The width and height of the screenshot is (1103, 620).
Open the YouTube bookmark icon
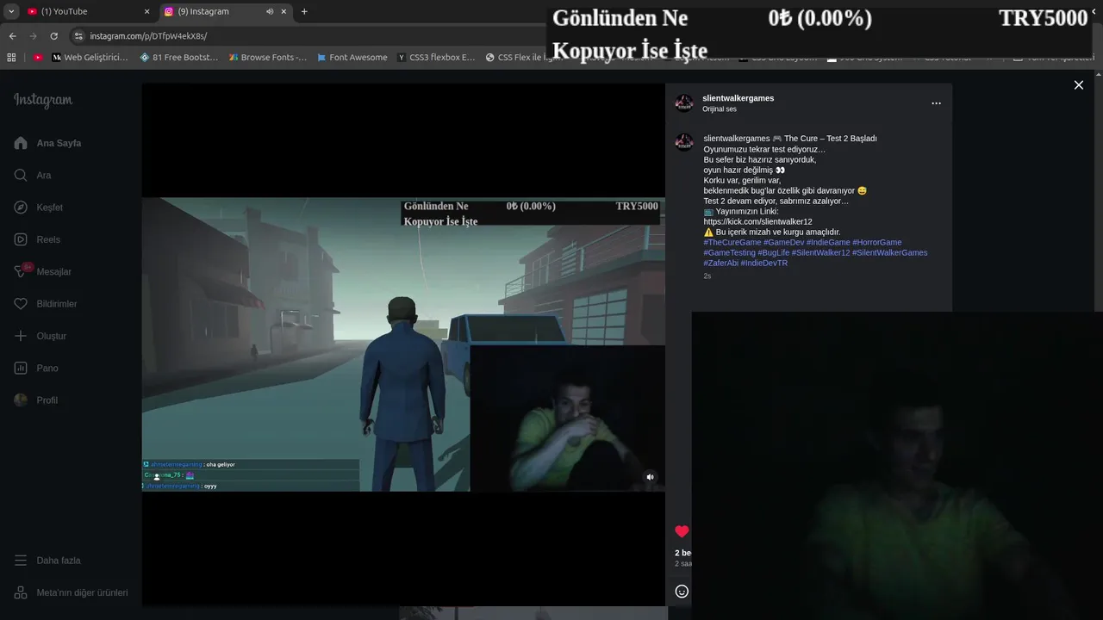point(38,58)
